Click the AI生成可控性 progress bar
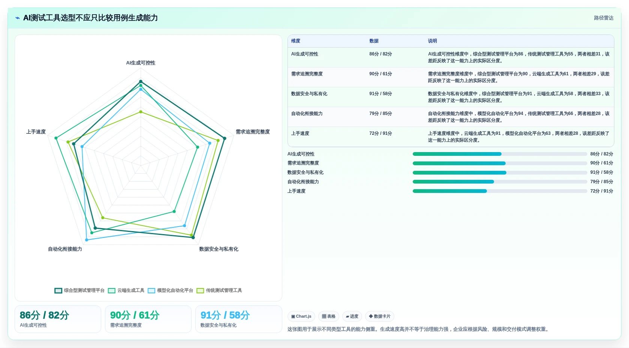The width and height of the screenshot is (629, 348). coord(500,154)
